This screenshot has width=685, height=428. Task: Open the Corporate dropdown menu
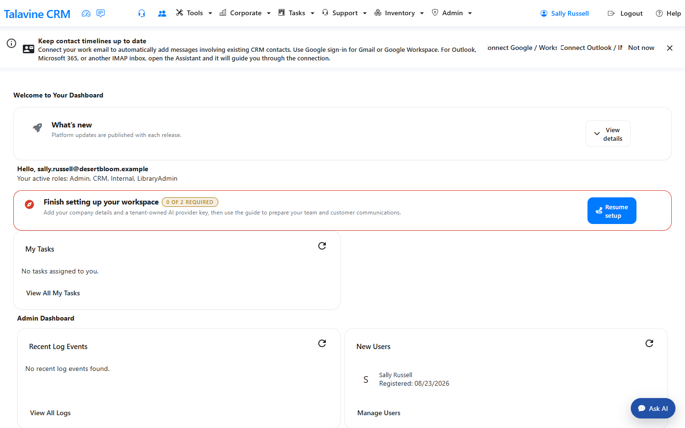[245, 13]
